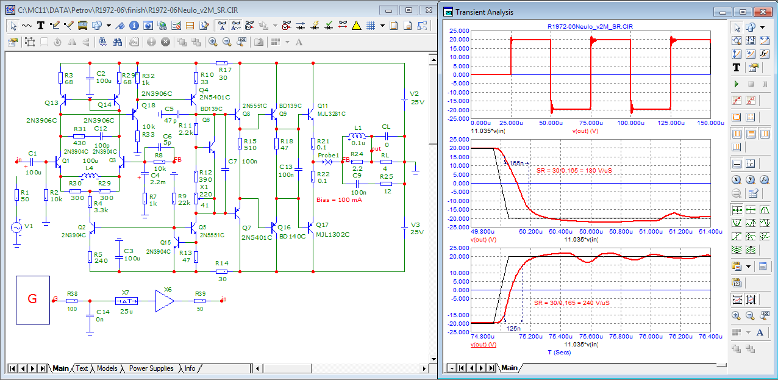Viewport: 778px width, 380px height.
Task: Open the Power Supplies tab
Action: coord(151,368)
